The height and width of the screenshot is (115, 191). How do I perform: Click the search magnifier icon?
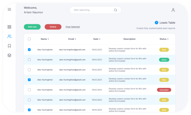(116, 10)
